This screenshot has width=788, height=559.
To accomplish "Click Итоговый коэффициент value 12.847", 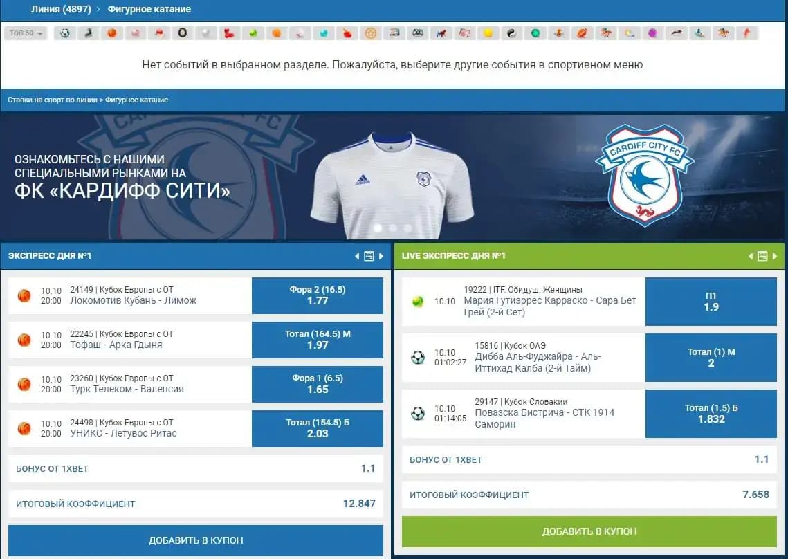I will [x=359, y=504].
